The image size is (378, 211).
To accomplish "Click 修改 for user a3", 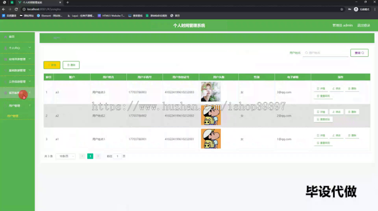I will pyautogui.click(x=336, y=89).
